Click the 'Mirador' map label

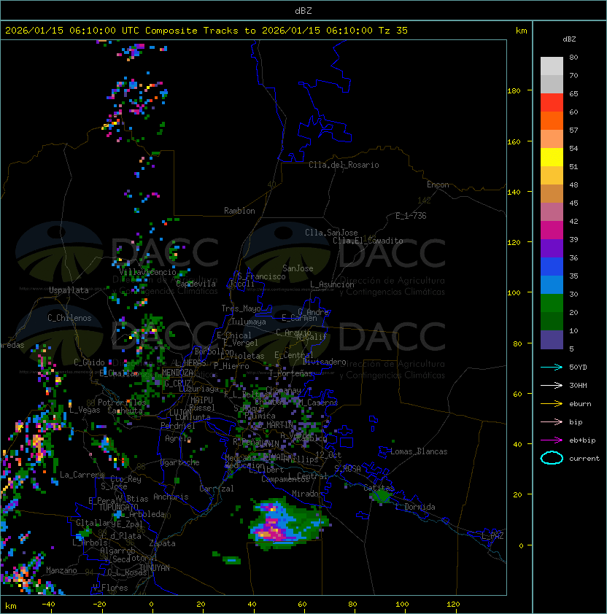pyautogui.click(x=307, y=494)
